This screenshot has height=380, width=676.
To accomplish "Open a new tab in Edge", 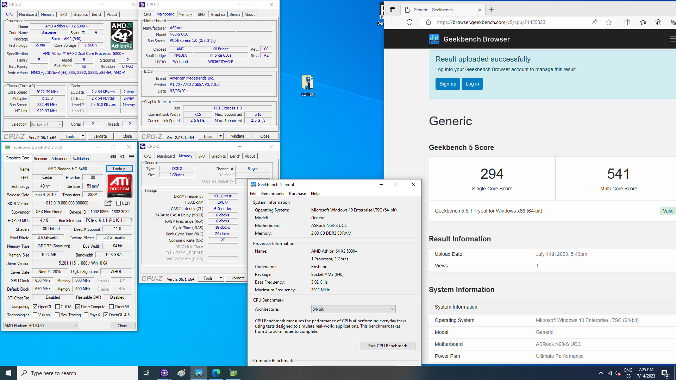I will pyautogui.click(x=491, y=10).
